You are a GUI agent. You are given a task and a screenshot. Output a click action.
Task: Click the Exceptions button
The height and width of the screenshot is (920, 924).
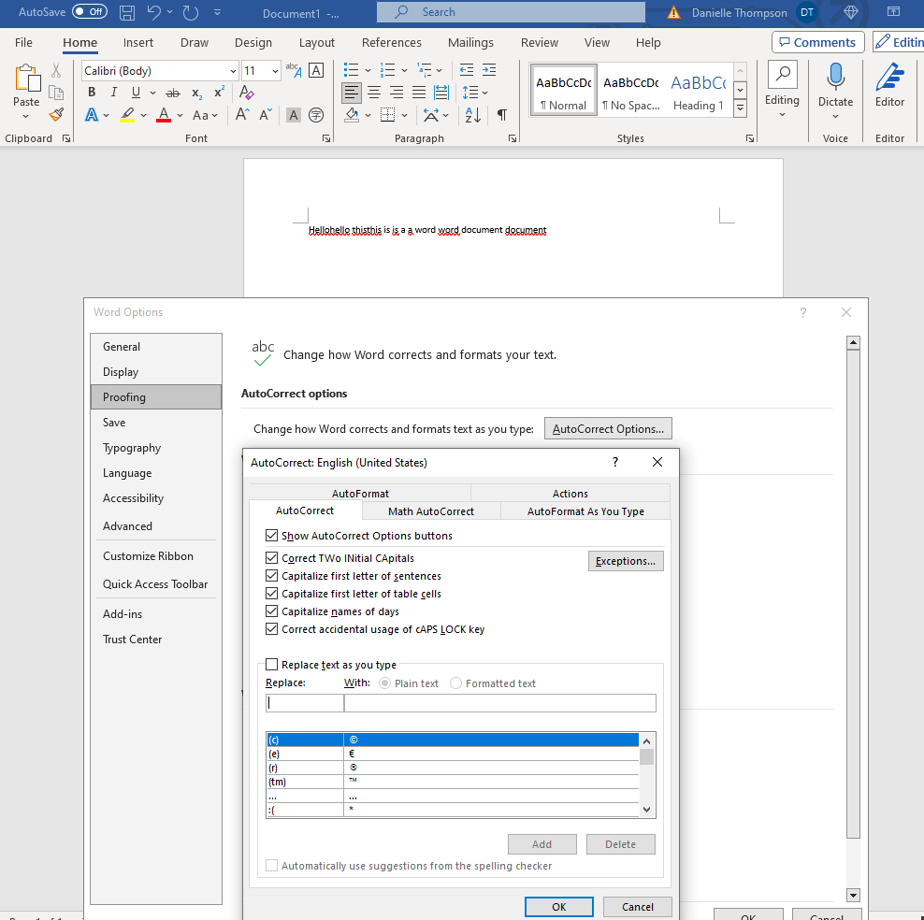(x=626, y=561)
